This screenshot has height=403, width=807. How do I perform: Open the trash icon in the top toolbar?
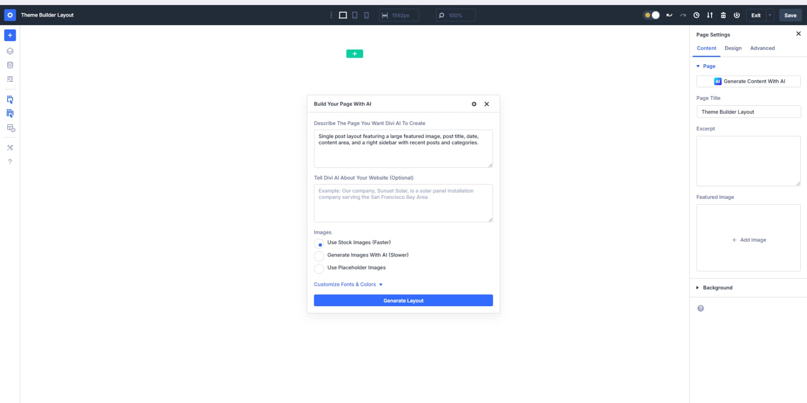(x=723, y=15)
